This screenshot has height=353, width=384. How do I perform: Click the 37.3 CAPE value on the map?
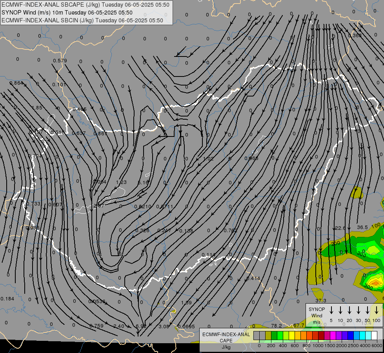tap(321, 300)
